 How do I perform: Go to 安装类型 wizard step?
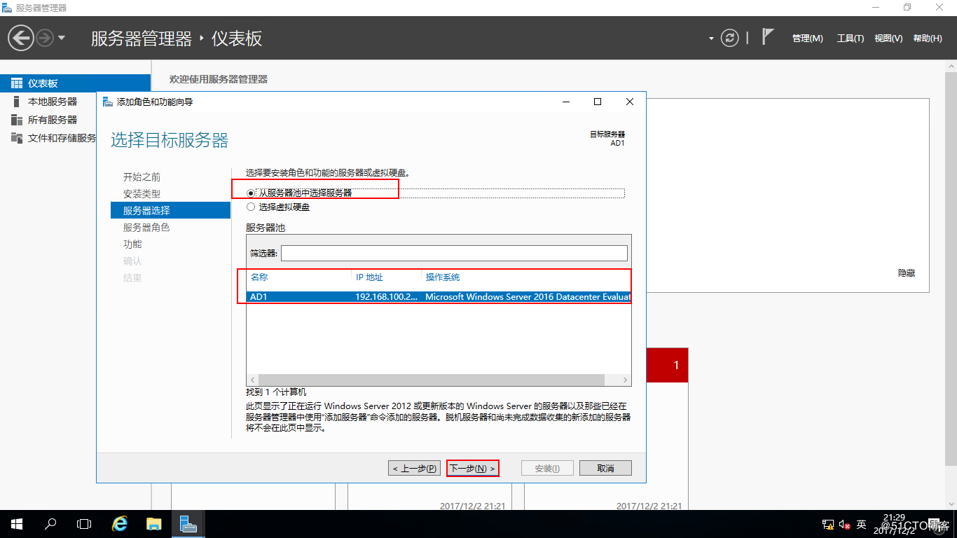[142, 194]
